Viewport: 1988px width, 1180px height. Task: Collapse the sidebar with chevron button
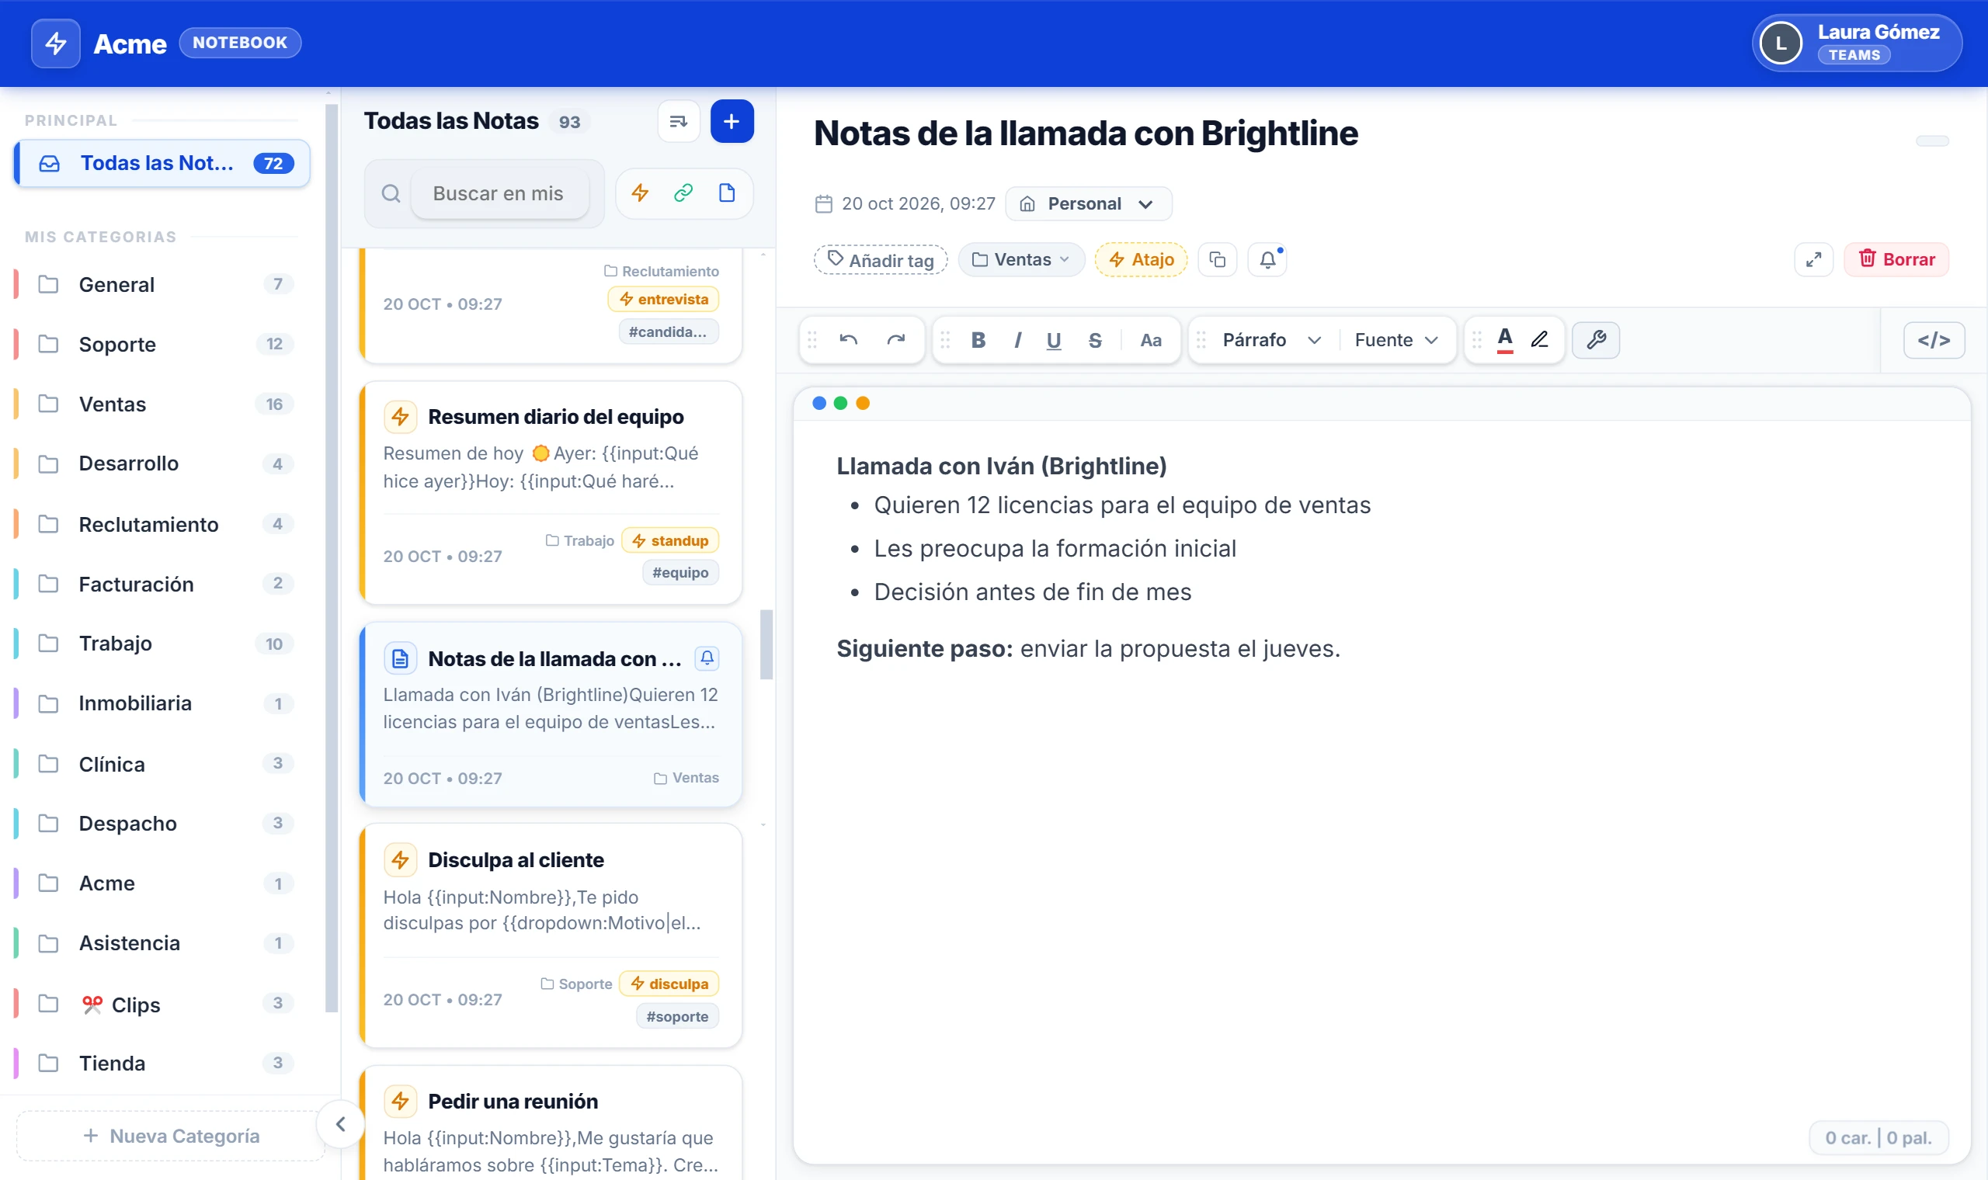click(340, 1124)
